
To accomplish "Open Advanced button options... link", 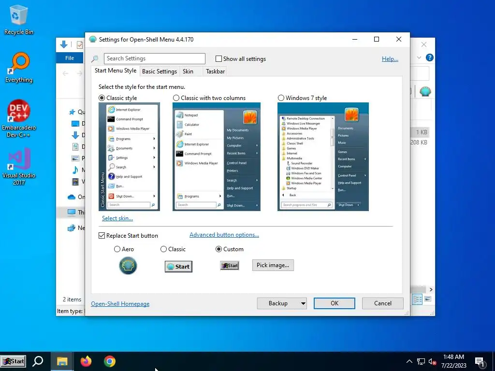I will [x=224, y=235].
